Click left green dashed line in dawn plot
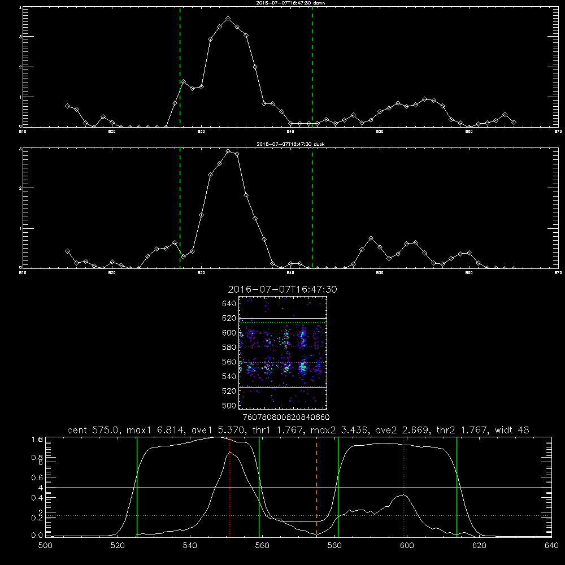Image resolution: width=565 pixels, height=565 pixels. click(180, 67)
